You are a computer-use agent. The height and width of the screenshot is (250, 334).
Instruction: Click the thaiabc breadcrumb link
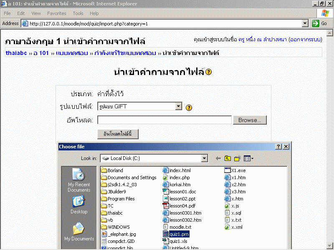point(16,53)
